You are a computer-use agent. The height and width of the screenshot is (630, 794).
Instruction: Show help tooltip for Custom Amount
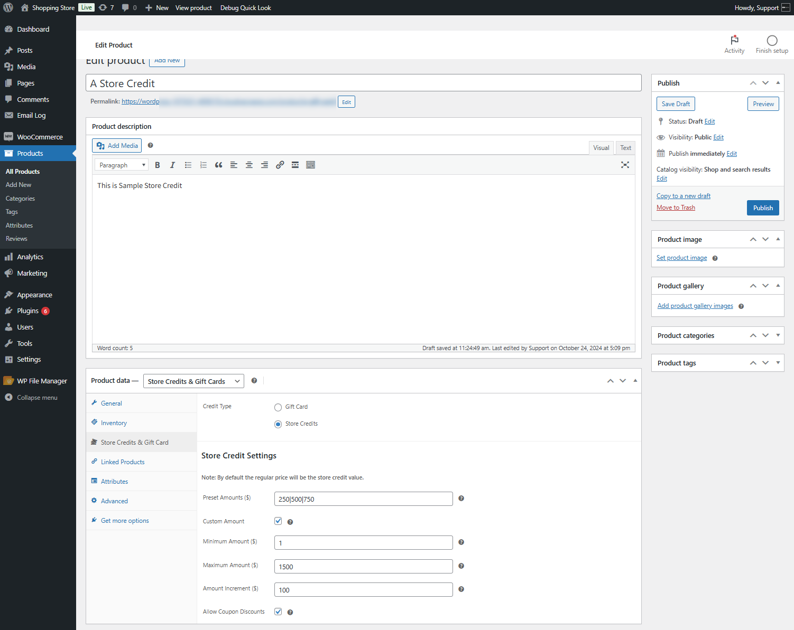point(290,522)
